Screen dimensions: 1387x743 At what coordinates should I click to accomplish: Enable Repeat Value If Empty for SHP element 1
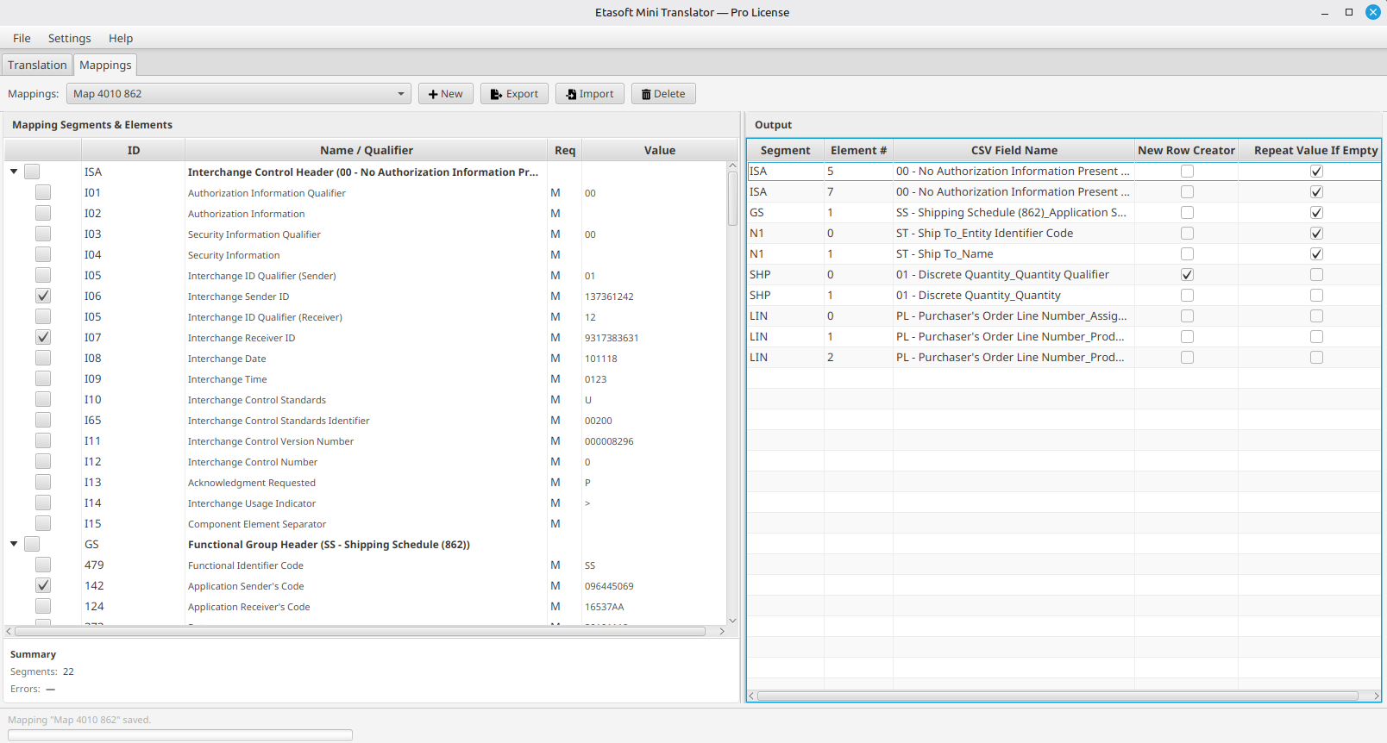pyautogui.click(x=1316, y=295)
